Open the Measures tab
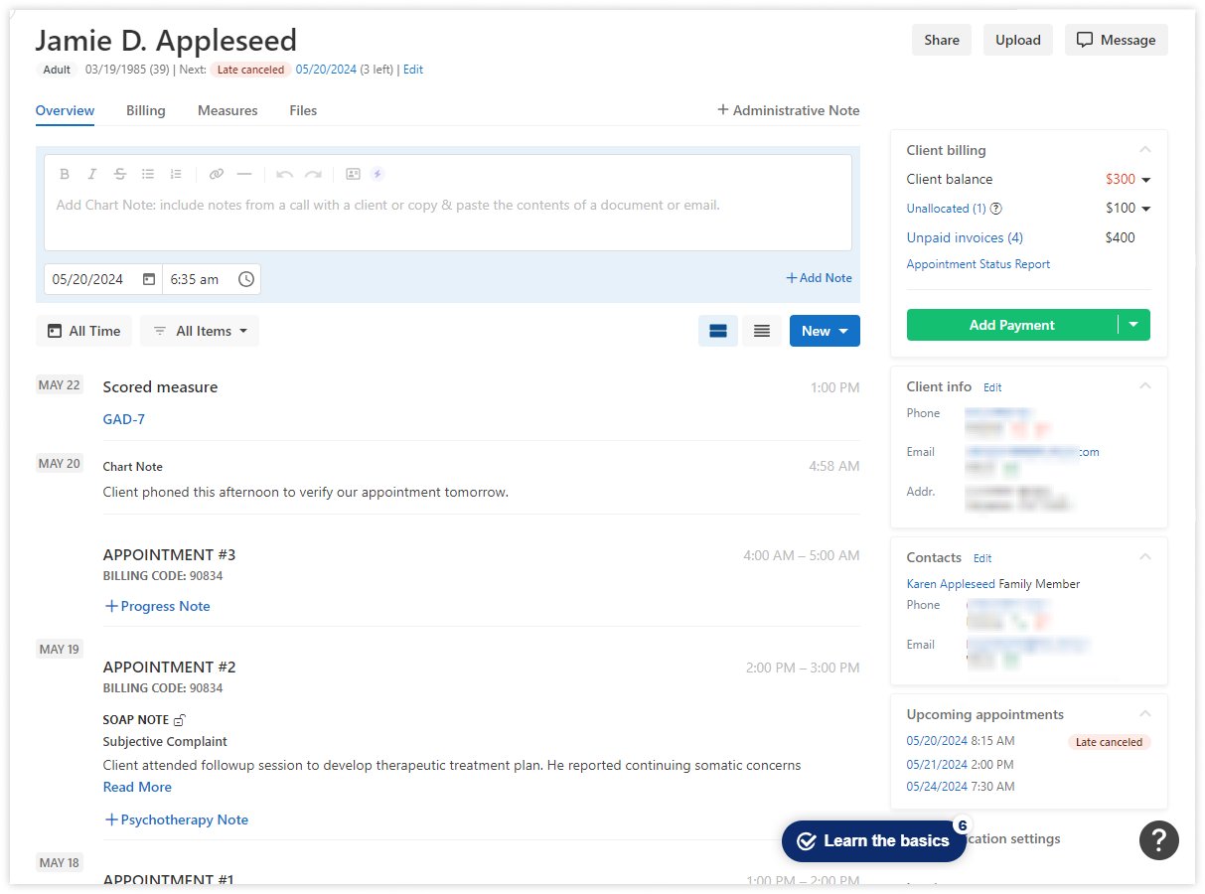 (227, 110)
